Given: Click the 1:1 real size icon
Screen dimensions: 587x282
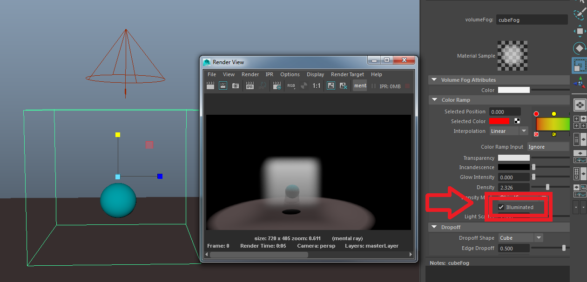Looking at the screenshot, I should click(x=317, y=85).
